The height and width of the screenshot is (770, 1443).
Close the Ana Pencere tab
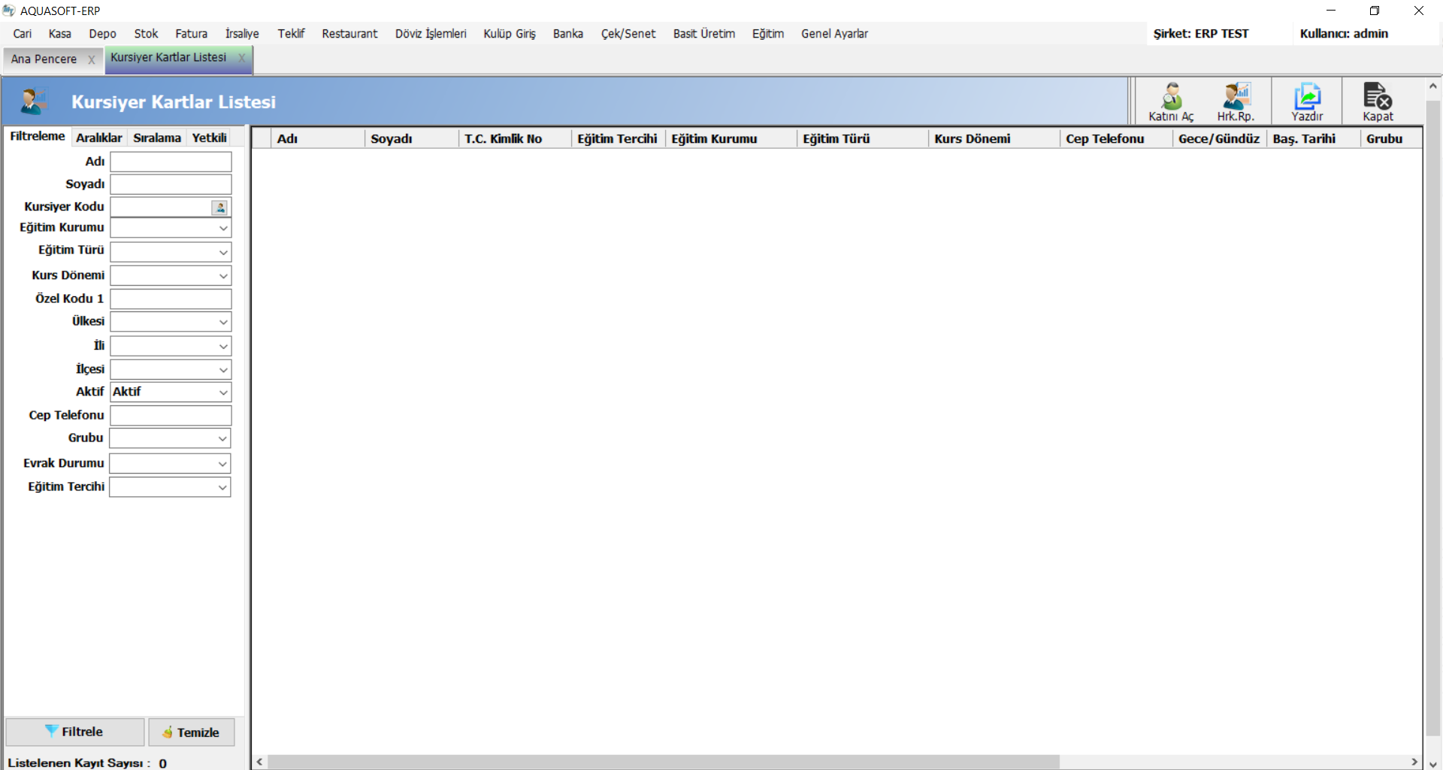point(92,59)
